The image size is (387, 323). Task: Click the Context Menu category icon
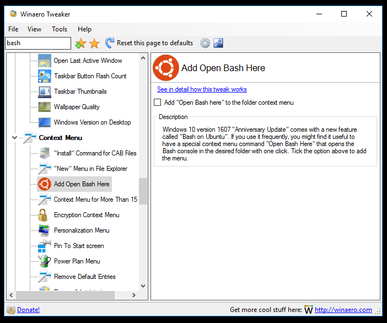tap(30, 138)
